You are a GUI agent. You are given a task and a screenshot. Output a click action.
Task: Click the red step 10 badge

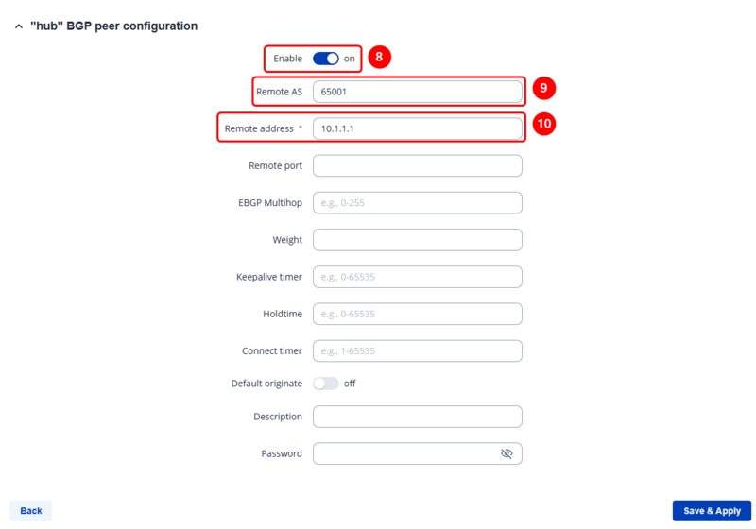tap(543, 125)
